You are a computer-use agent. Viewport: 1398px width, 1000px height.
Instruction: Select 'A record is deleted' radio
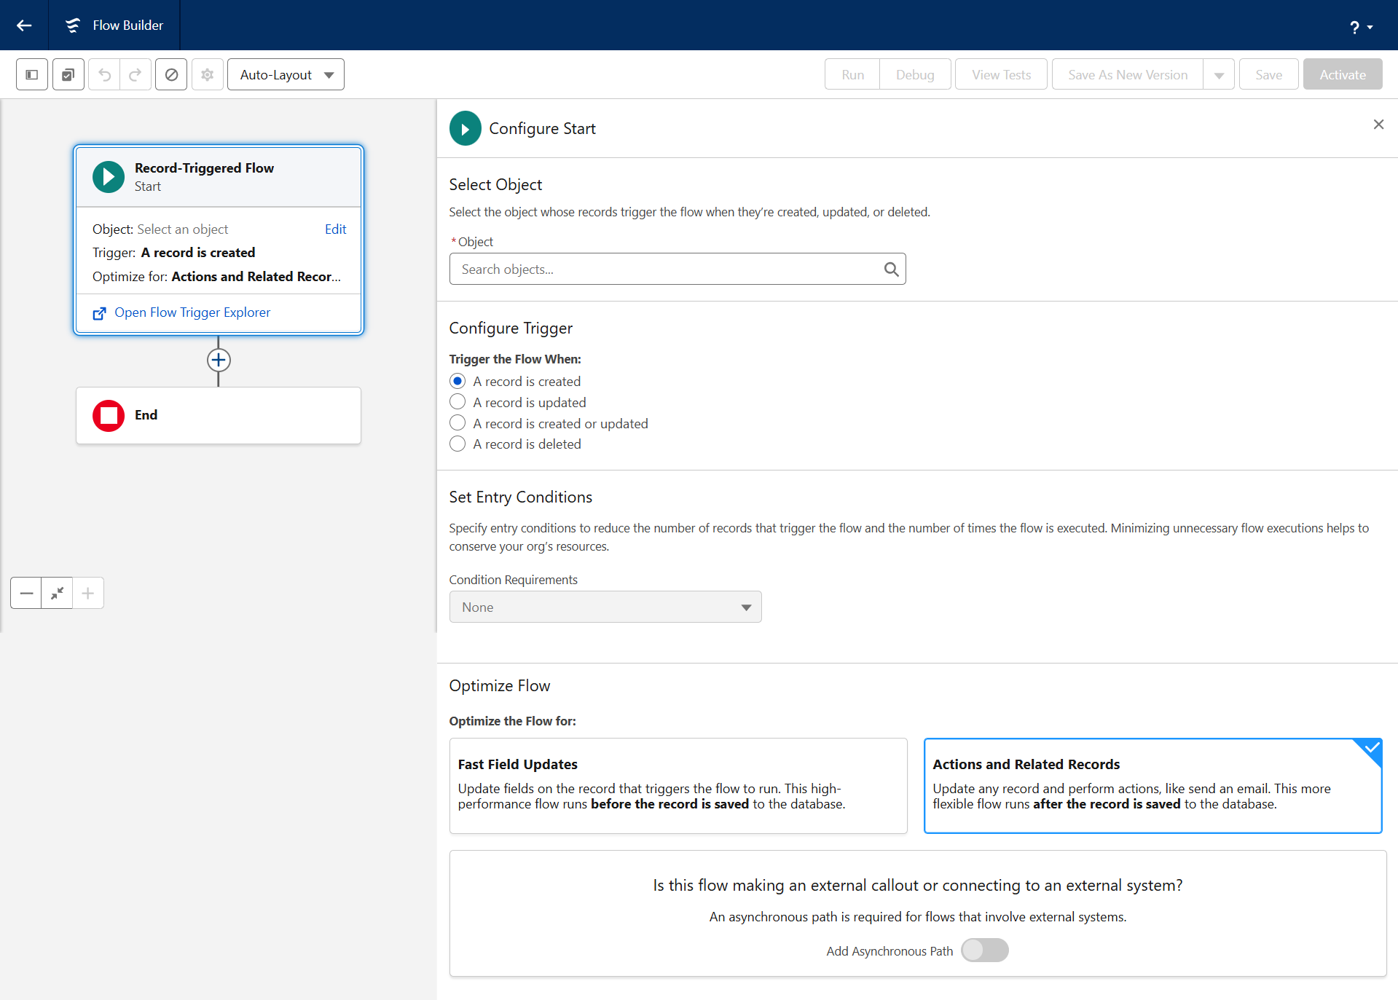tap(458, 444)
